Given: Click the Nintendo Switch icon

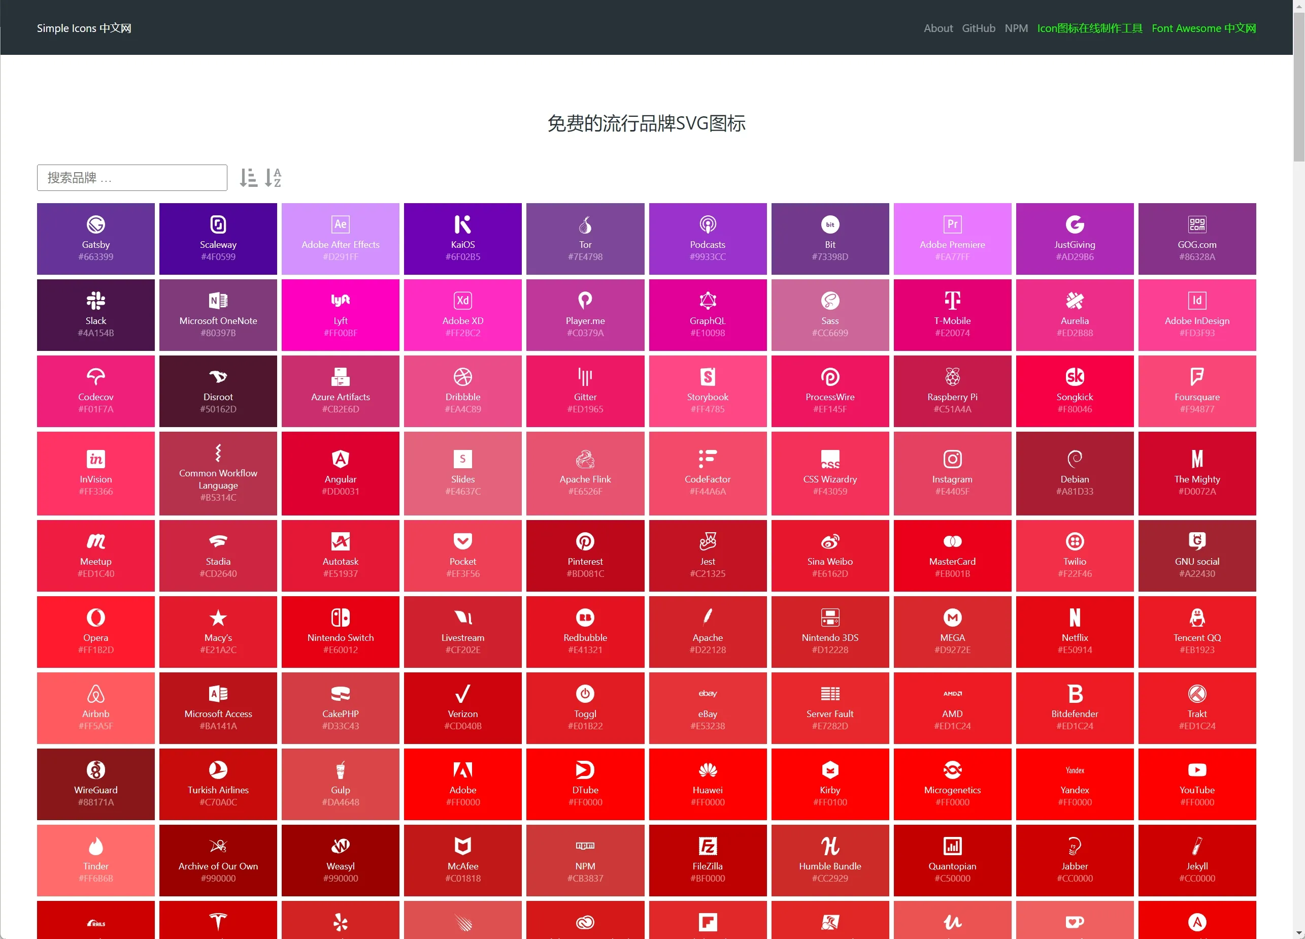Looking at the screenshot, I should [x=341, y=617].
